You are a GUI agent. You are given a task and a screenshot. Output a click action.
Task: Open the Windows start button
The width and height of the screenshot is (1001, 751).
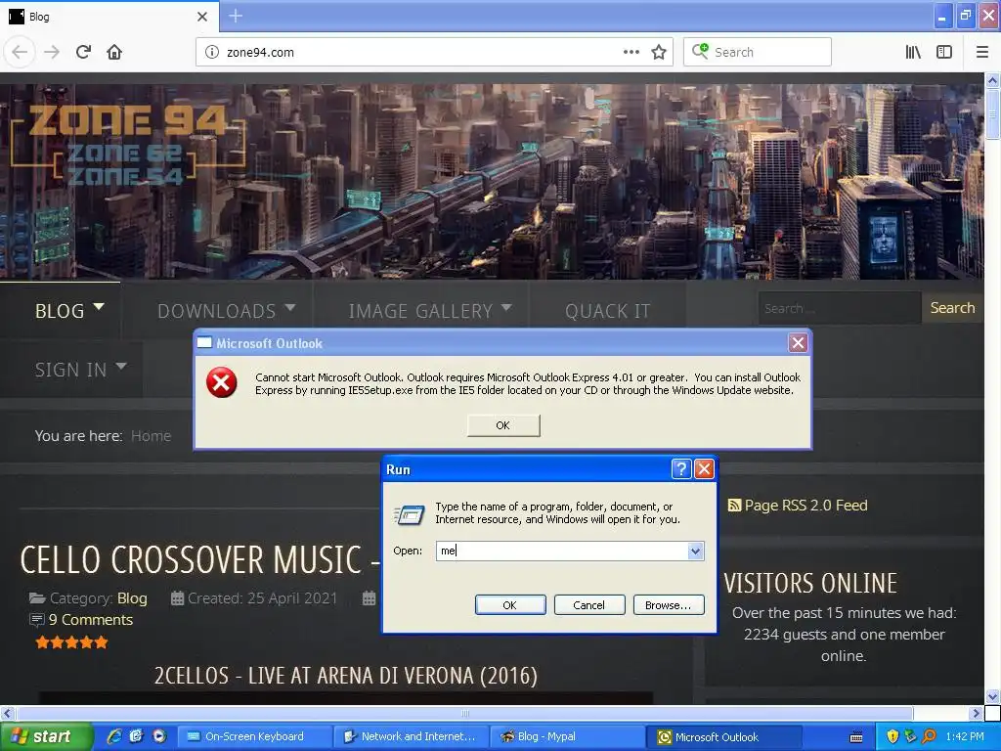click(46, 737)
